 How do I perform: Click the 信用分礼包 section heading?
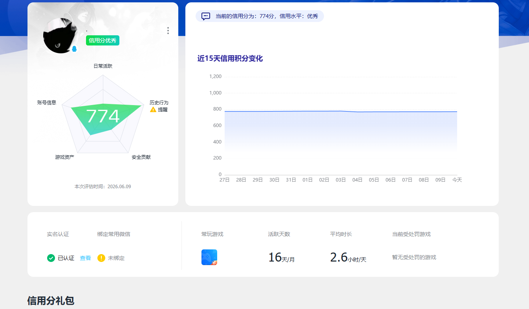(51, 301)
